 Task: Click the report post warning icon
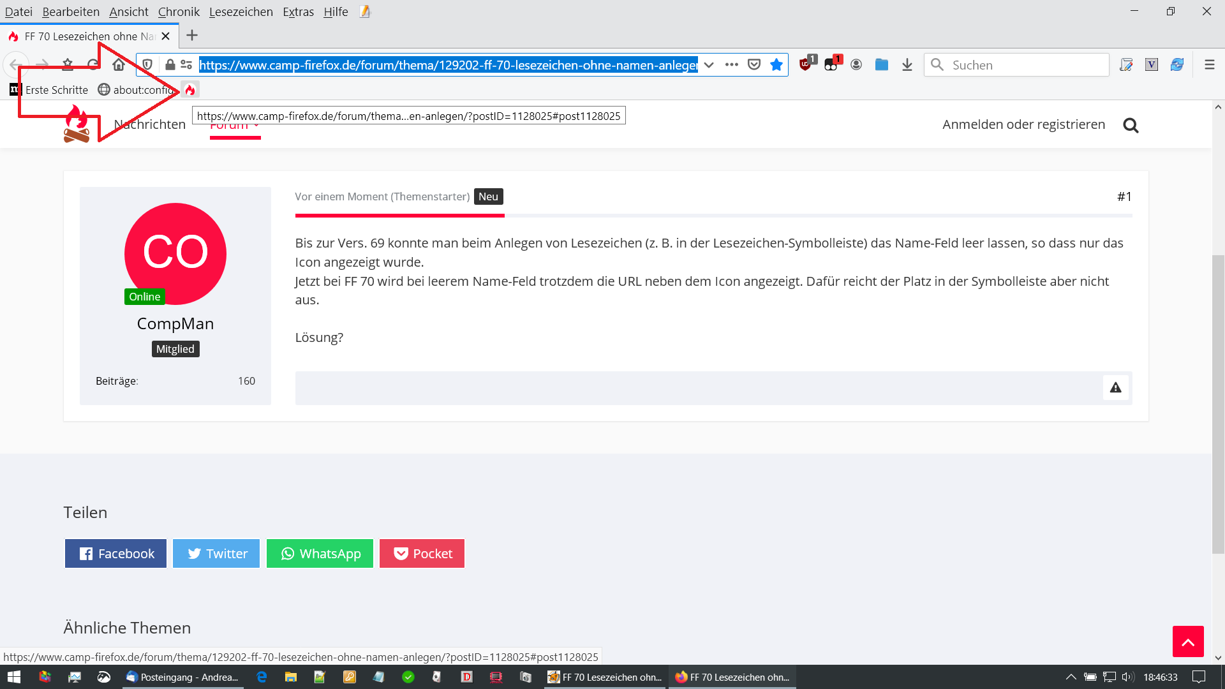tap(1115, 387)
